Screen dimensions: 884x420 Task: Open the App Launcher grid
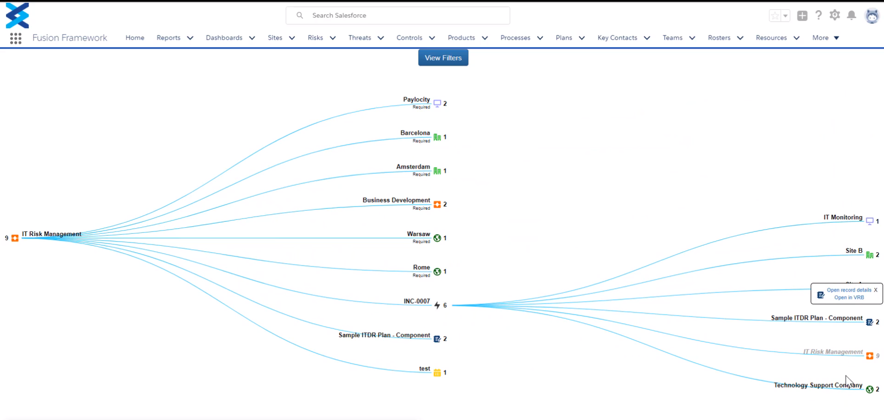[16, 38]
